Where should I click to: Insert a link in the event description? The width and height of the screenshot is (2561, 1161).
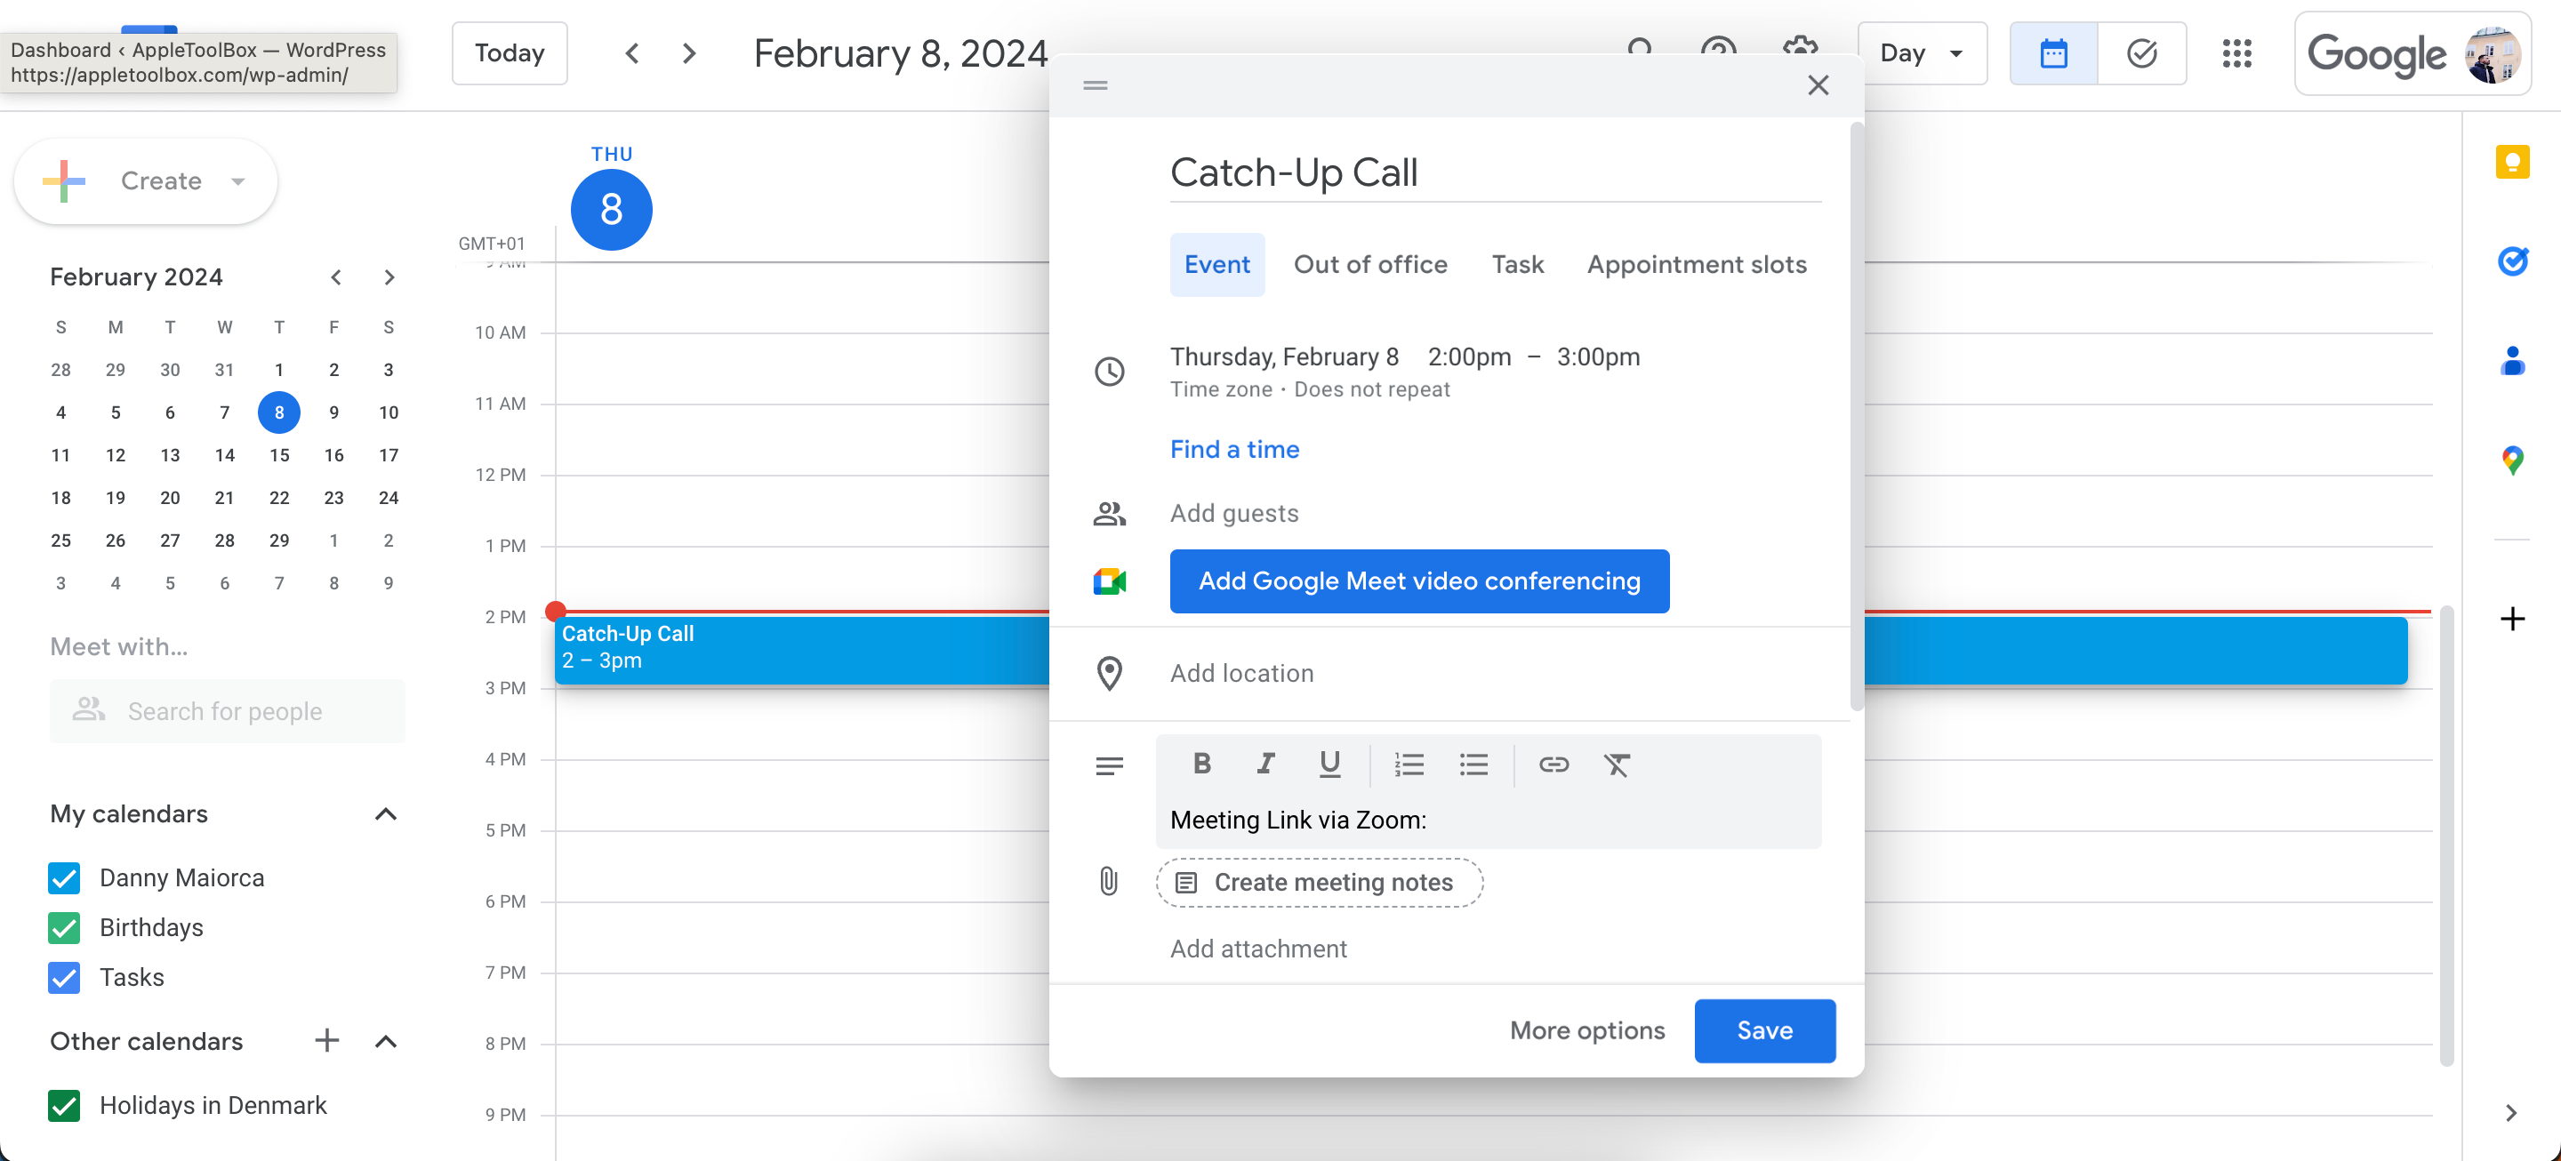pyautogui.click(x=1553, y=765)
